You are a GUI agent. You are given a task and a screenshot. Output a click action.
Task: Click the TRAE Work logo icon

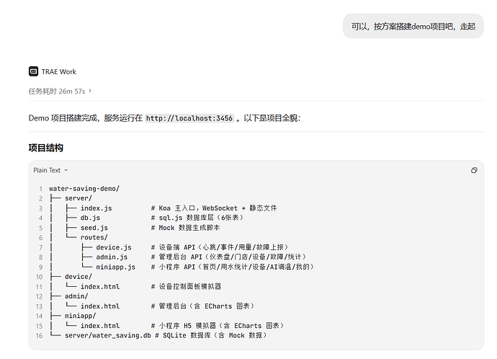33,71
